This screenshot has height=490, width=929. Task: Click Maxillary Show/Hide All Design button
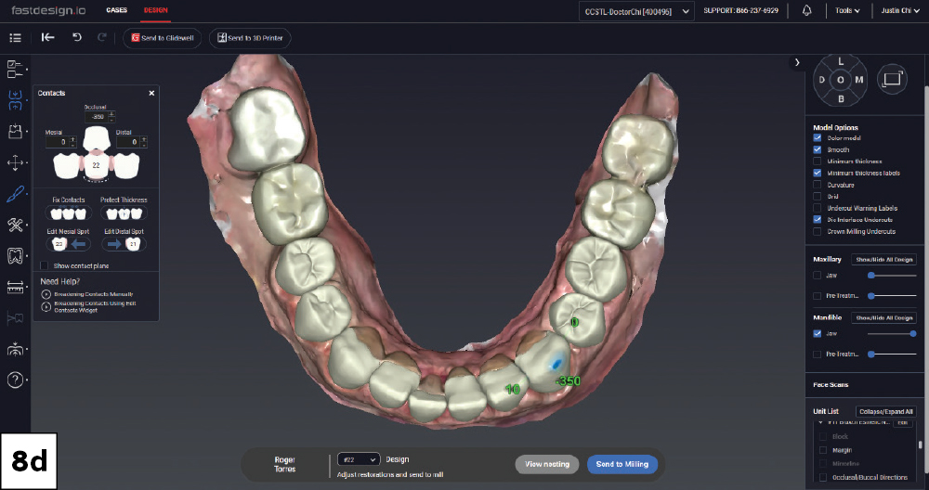click(x=884, y=259)
